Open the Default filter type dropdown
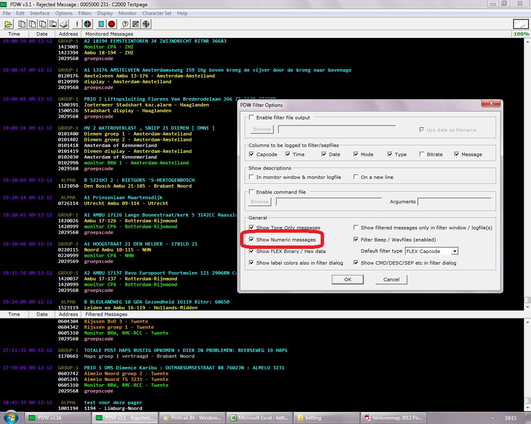This screenshot has height=424, width=531. 455,251
